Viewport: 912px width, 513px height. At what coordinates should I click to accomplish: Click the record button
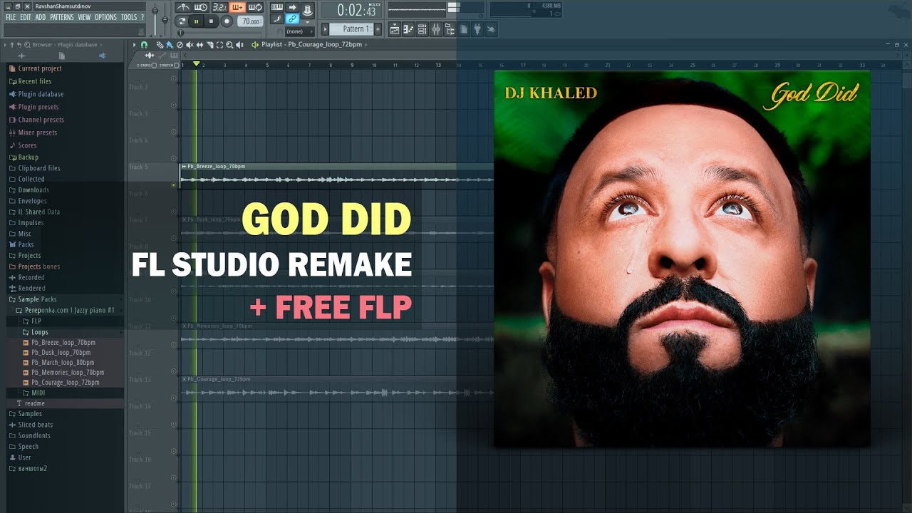tap(227, 21)
